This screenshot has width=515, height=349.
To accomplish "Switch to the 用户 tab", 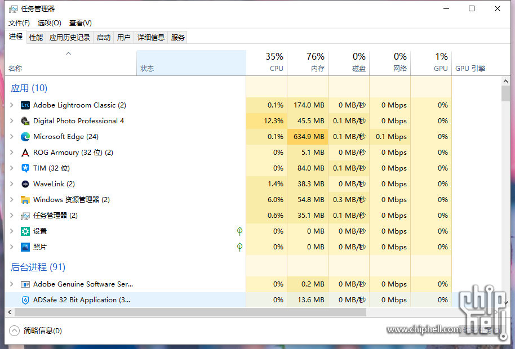I will coord(124,37).
